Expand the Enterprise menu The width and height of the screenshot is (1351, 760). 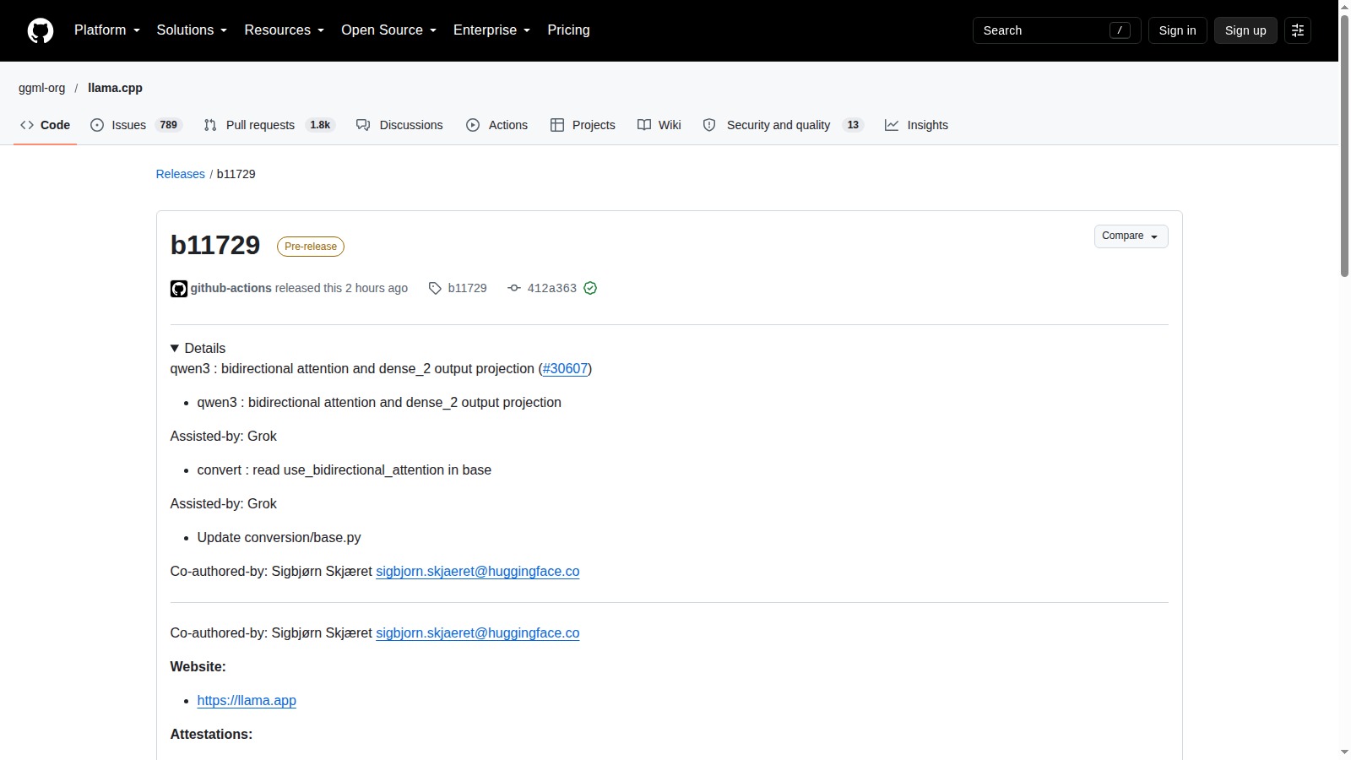pos(491,30)
